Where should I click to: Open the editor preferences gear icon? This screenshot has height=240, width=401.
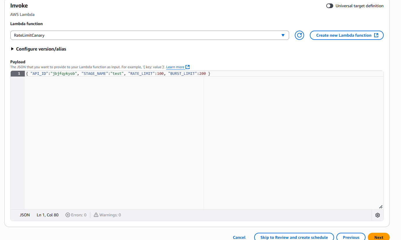point(378,215)
